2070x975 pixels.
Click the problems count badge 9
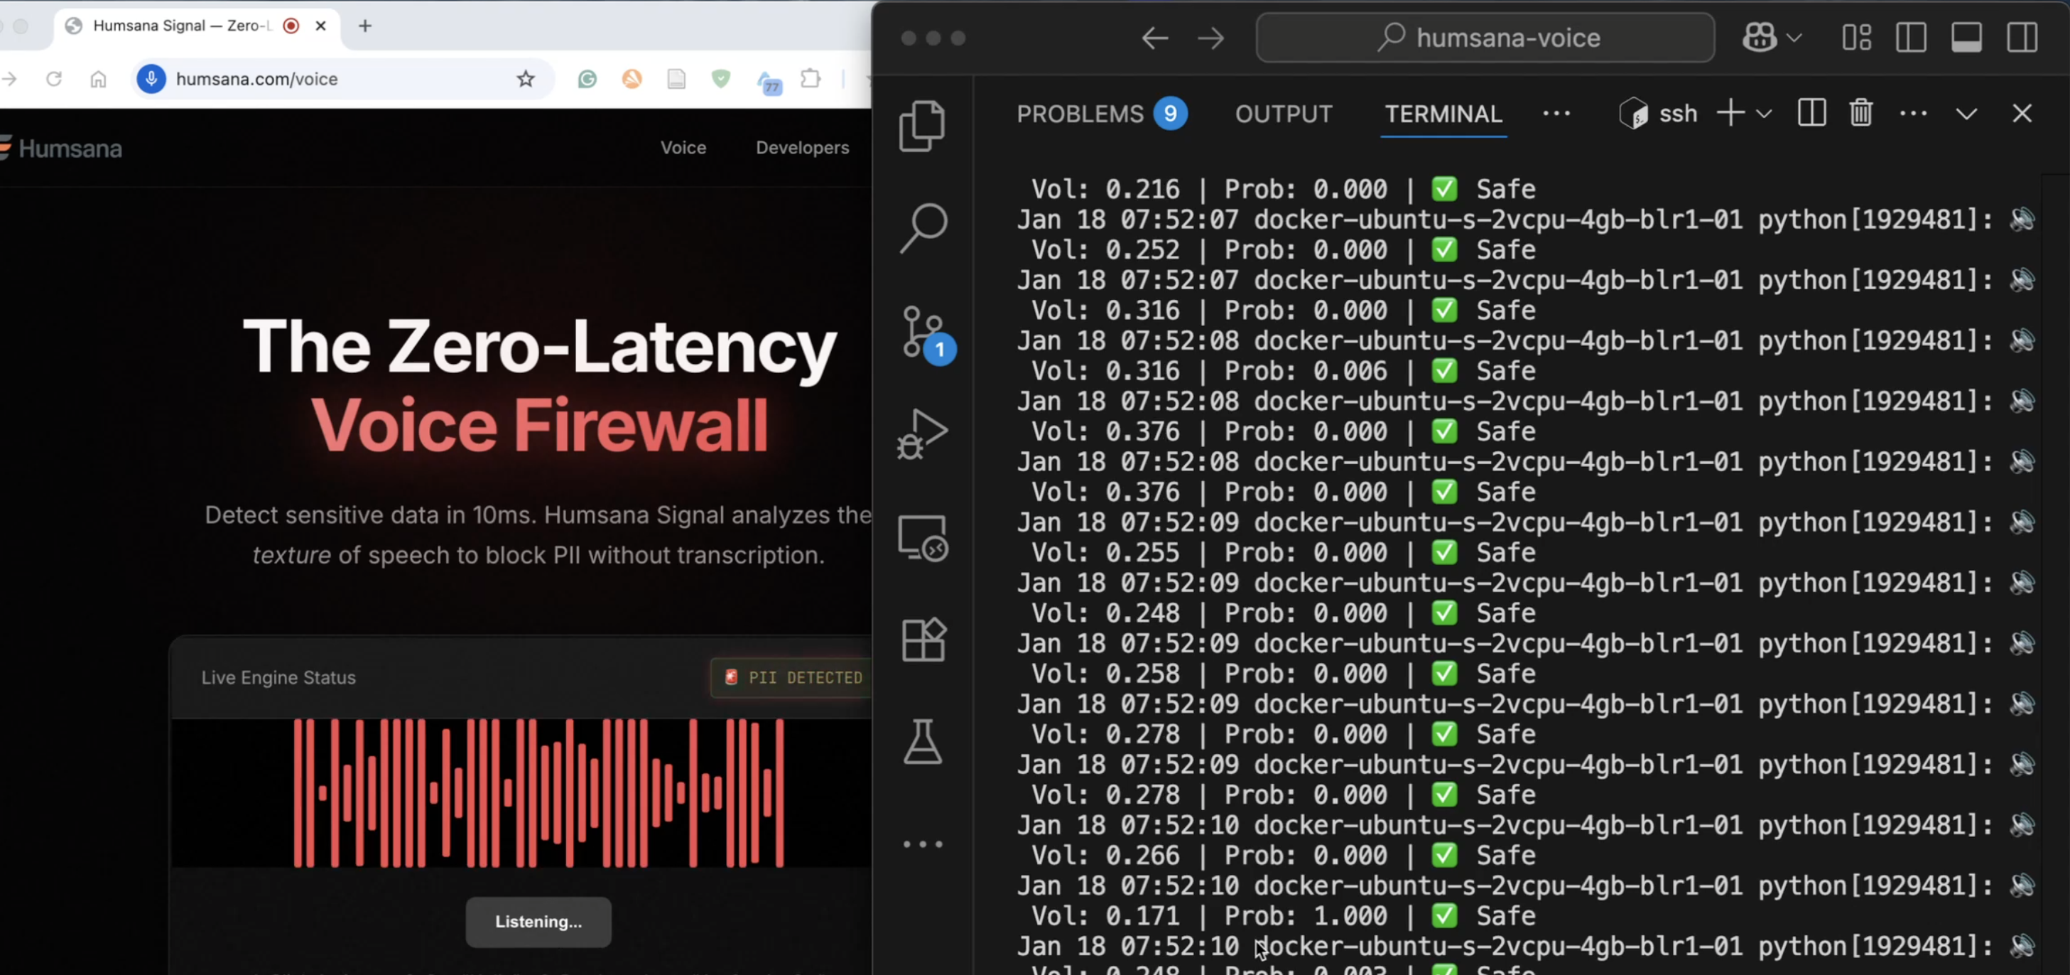tap(1170, 114)
